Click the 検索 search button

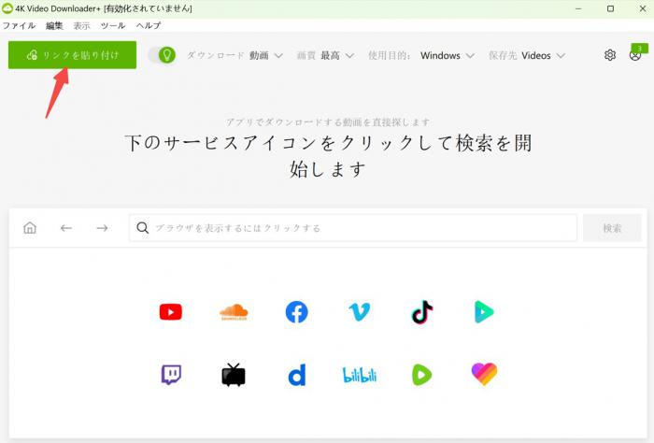point(612,228)
